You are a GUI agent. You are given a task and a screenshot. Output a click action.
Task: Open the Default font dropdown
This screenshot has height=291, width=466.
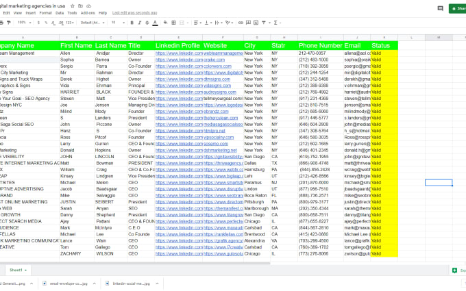pos(93,23)
